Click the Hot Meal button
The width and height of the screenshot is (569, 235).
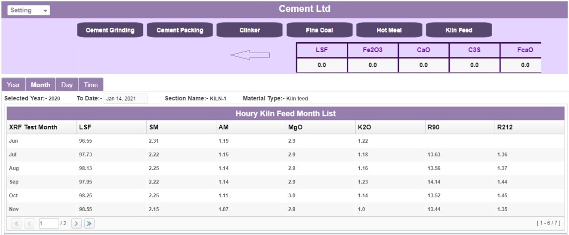[x=389, y=30]
